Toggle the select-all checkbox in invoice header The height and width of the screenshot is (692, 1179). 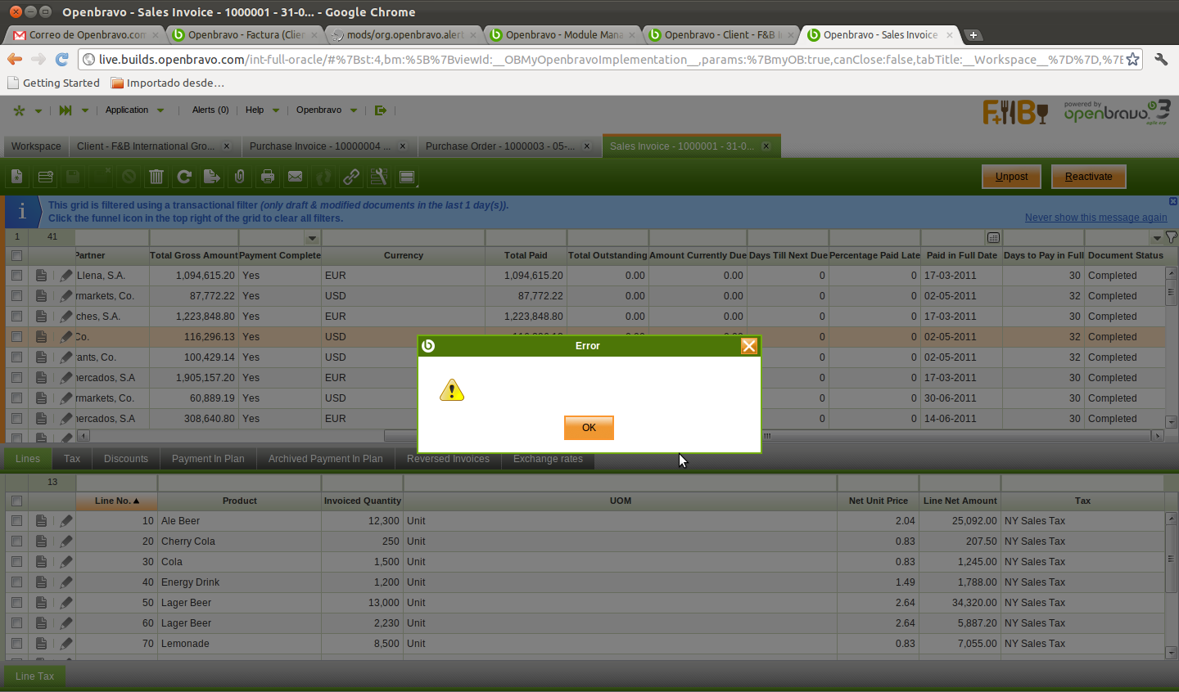click(x=16, y=255)
